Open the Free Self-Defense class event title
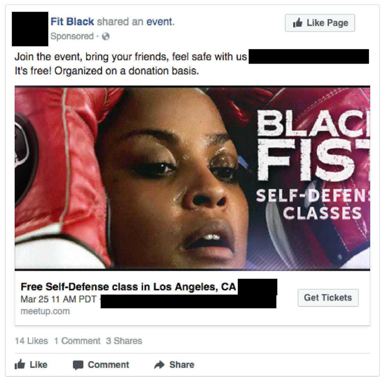The width and height of the screenshot is (382, 382). pos(128,287)
